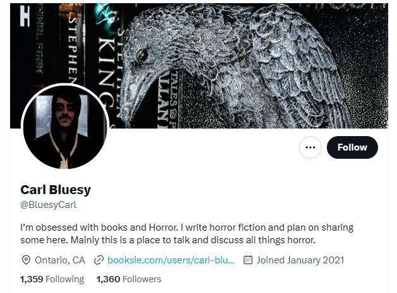Open Carl Bluesy's profile picture

[x=65, y=127]
